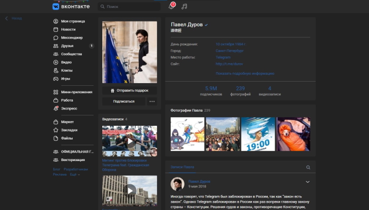This screenshot has width=369, height=210.
Task: Open the dog in orange jacket photo
Action: [293, 134]
